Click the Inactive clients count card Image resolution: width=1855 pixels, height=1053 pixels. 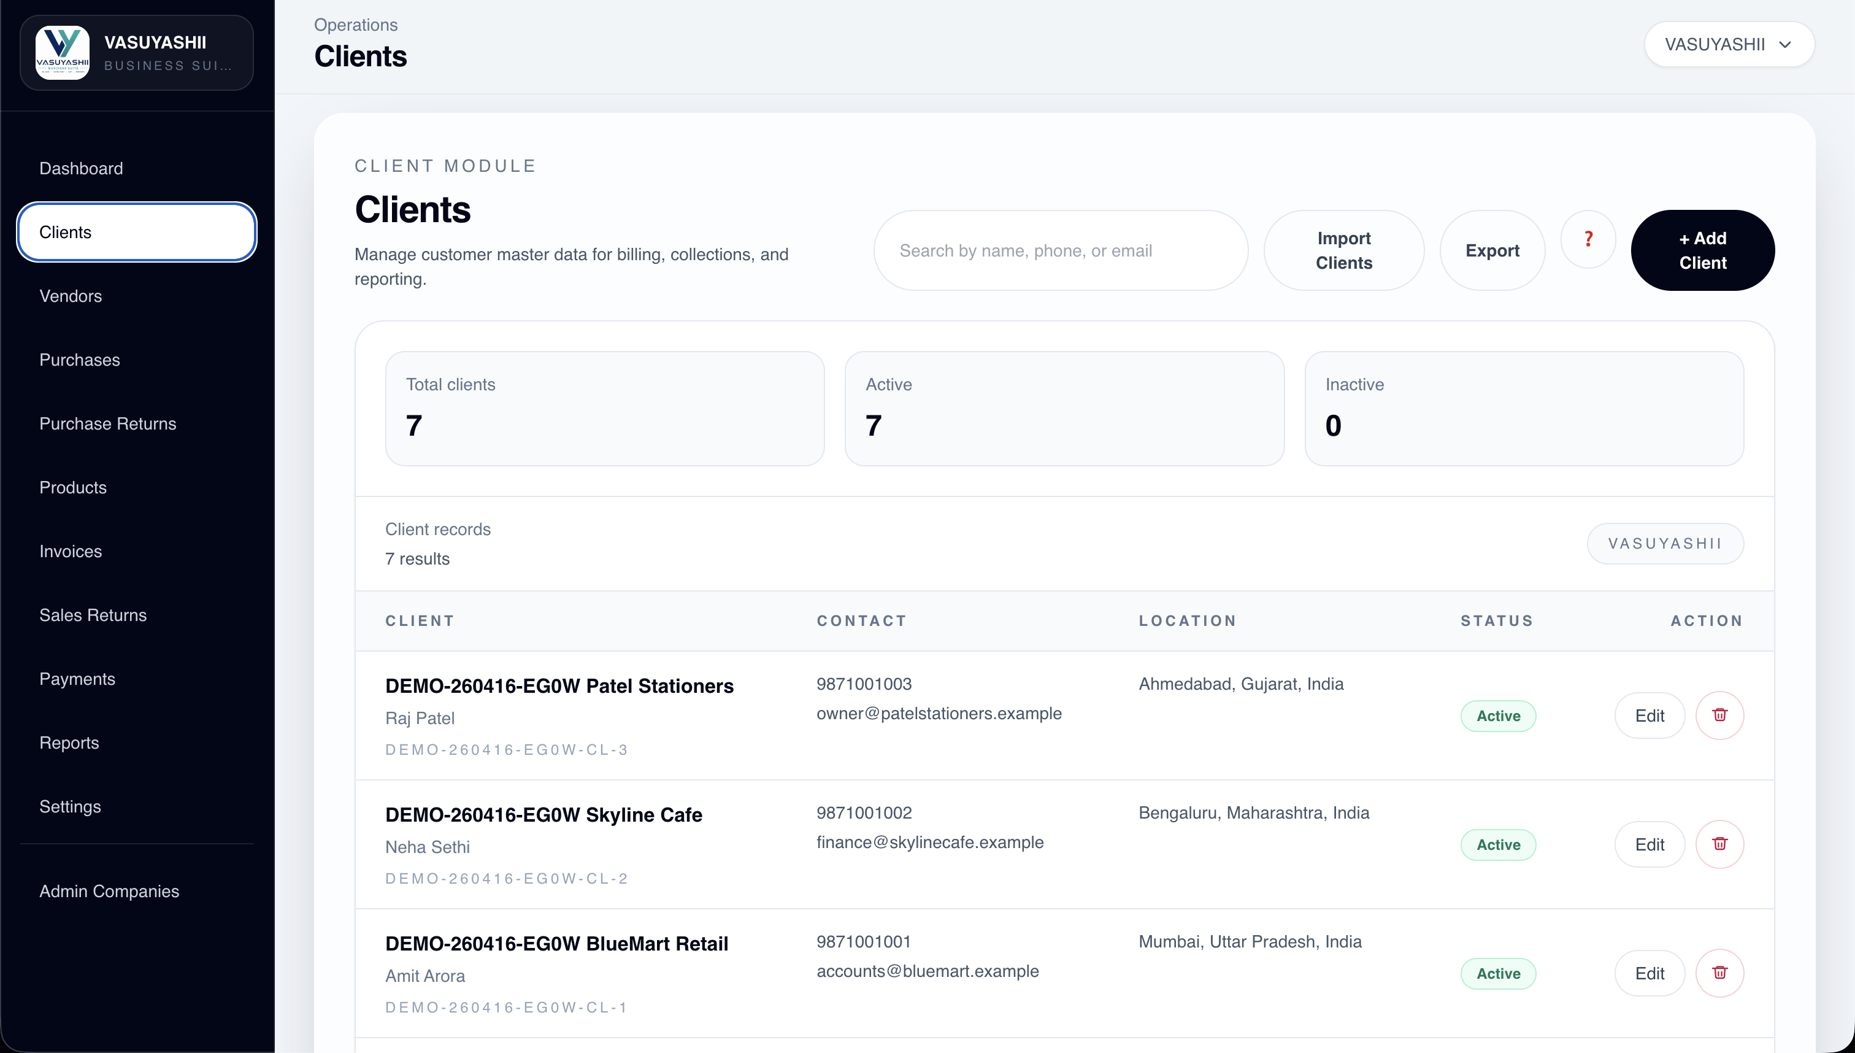1524,409
